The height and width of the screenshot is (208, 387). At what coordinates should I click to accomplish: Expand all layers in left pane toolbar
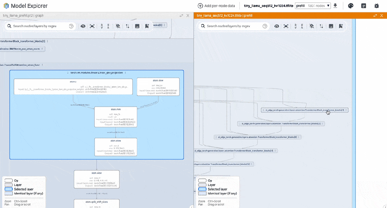click(x=102, y=26)
